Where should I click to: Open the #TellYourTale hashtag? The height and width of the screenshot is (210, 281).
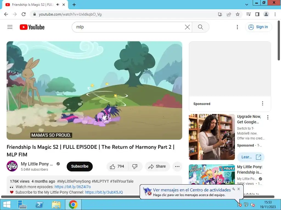[122, 181]
